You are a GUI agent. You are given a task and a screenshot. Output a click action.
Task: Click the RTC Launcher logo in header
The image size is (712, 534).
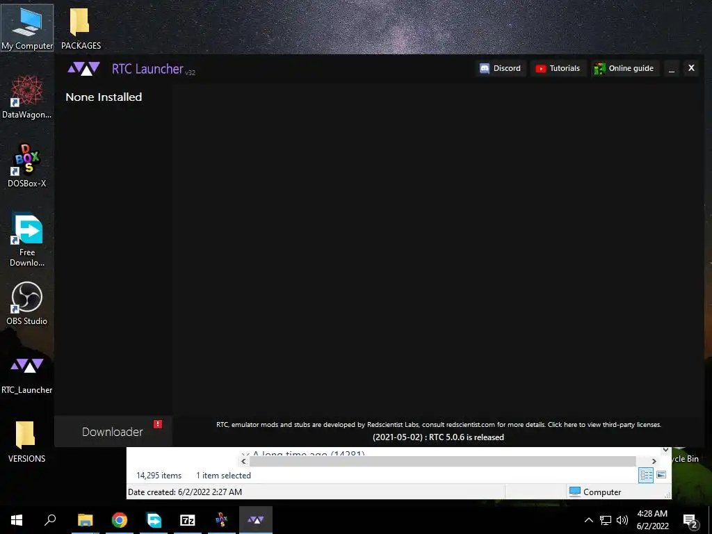83,69
